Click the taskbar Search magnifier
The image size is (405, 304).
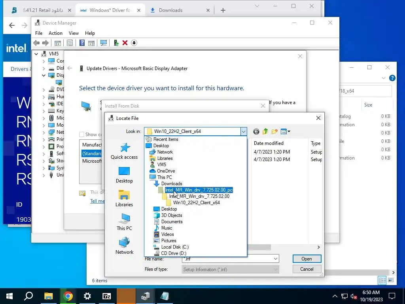[x=28, y=296]
